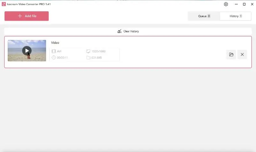Click the duration clock icon

click(x=54, y=57)
